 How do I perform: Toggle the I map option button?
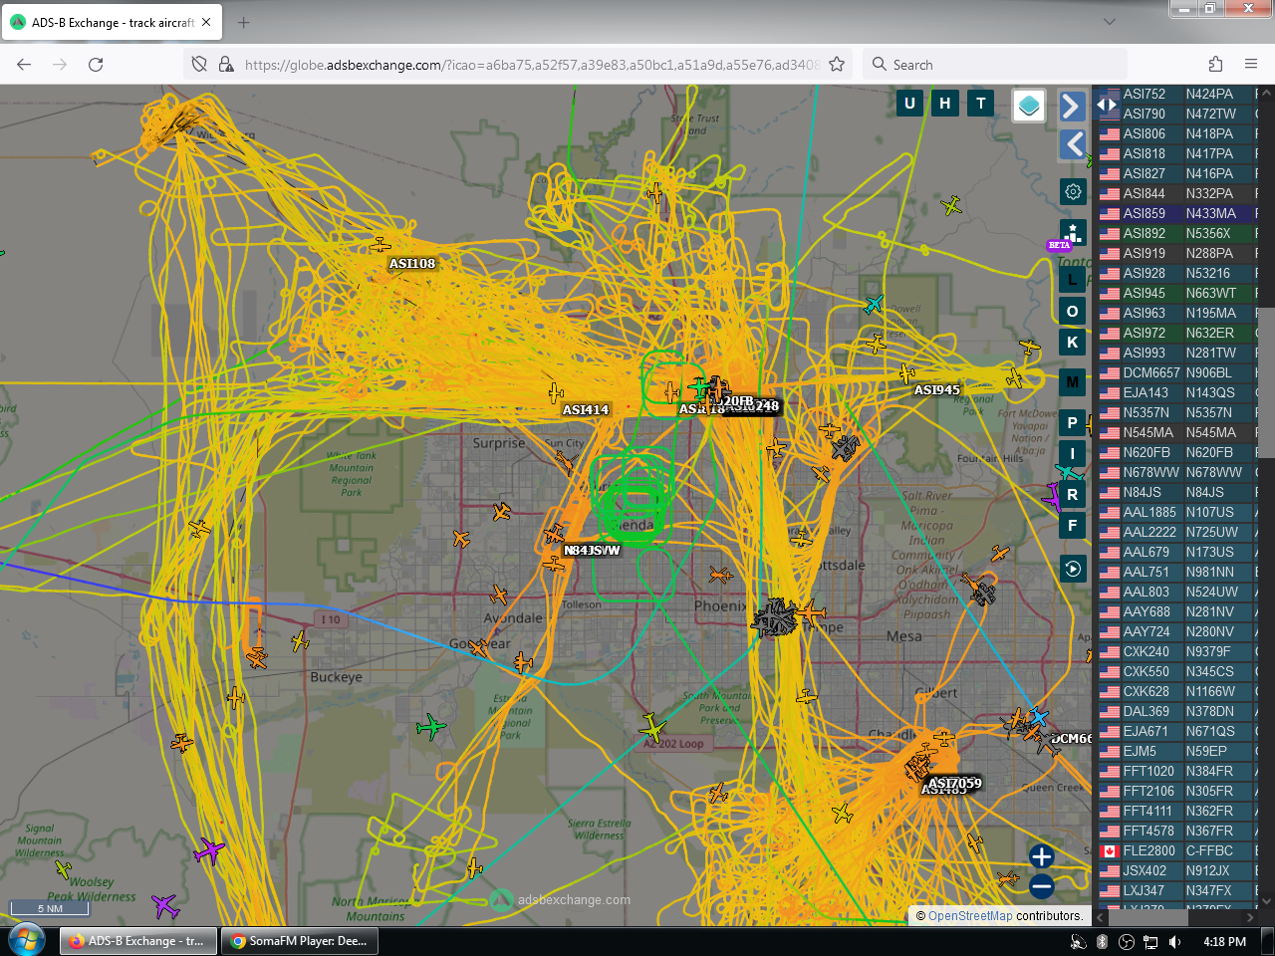[x=1073, y=453]
